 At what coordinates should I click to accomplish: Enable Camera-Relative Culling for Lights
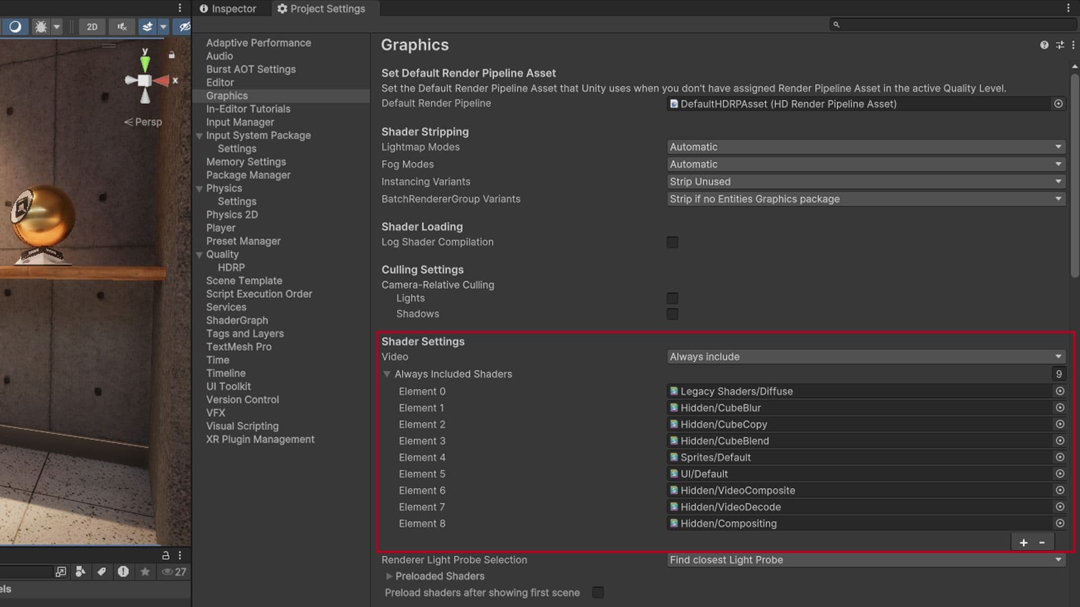(x=673, y=298)
